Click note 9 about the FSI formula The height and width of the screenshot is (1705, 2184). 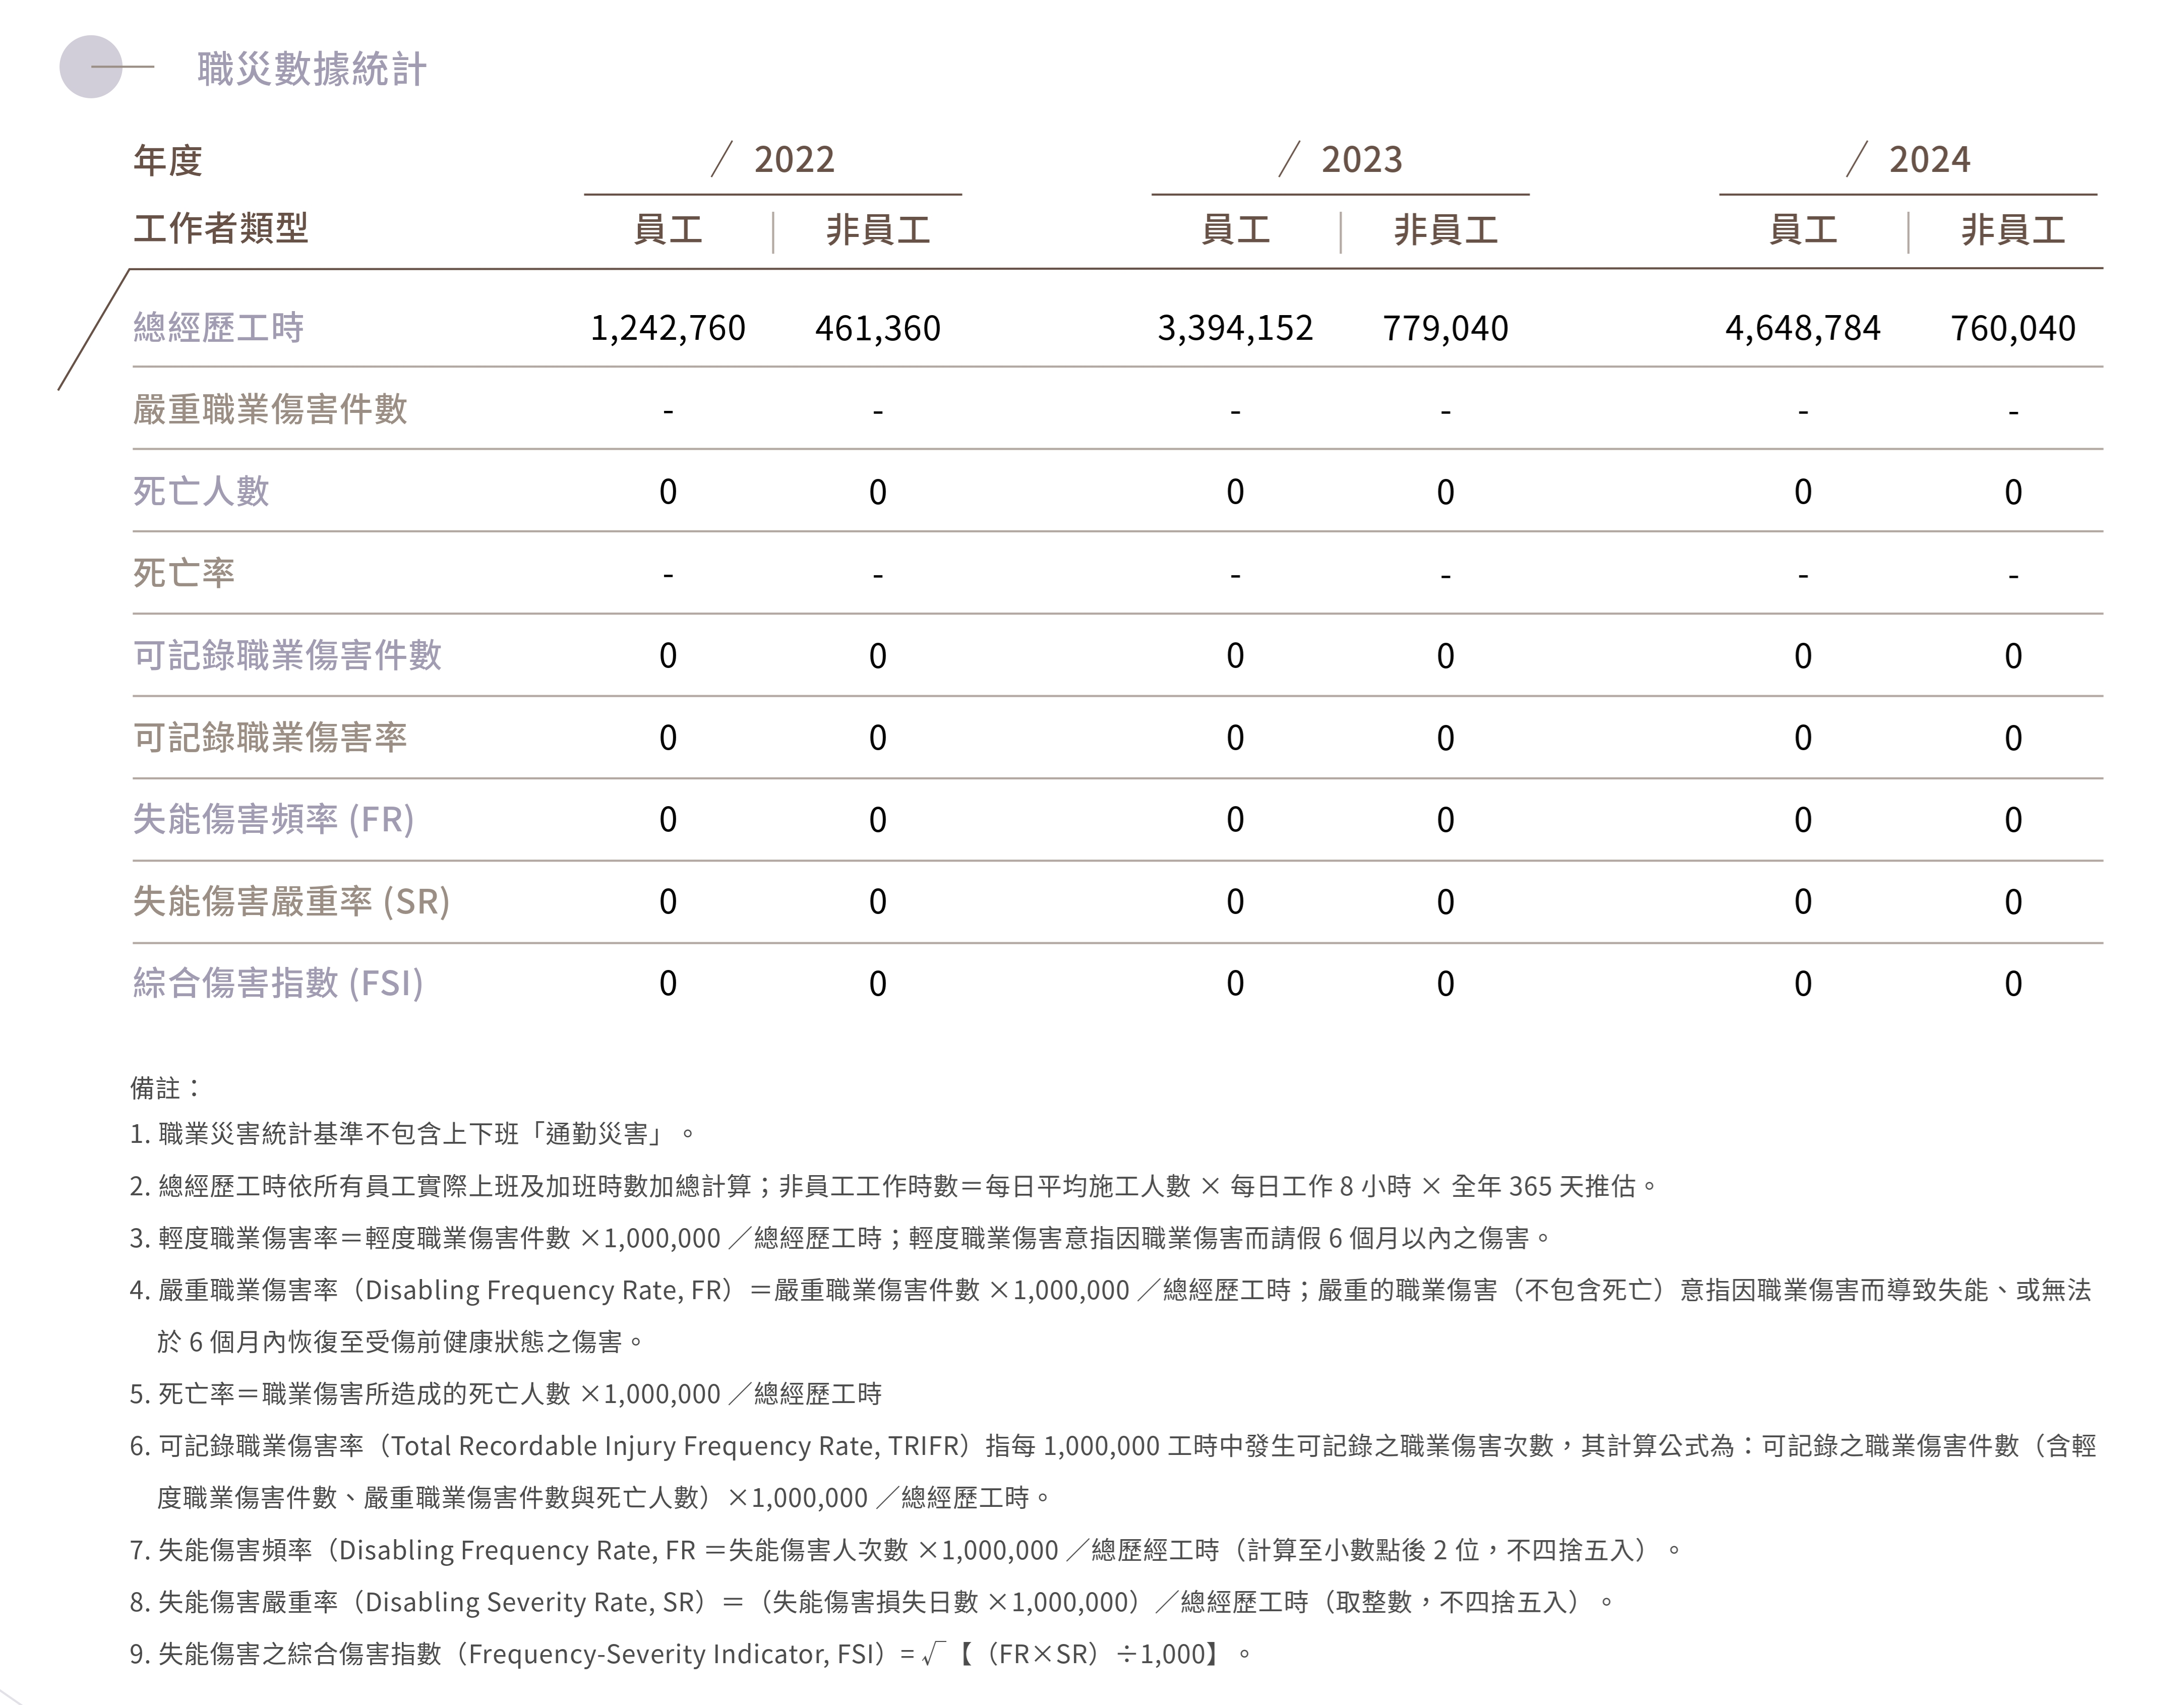coord(690,1654)
